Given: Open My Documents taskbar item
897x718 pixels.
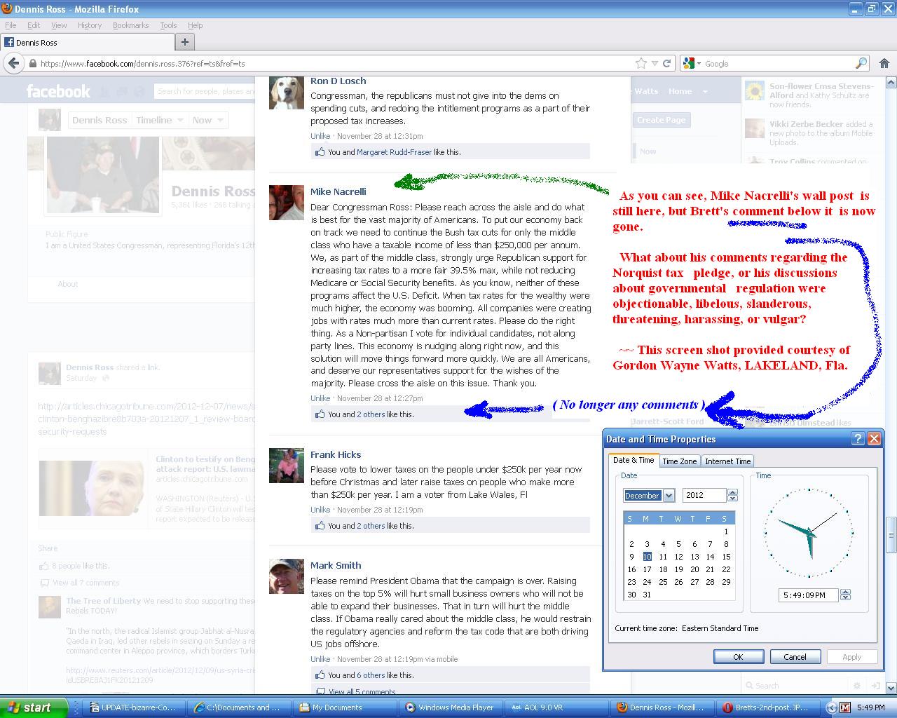Looking at the screenshot, I should coord(345,707).
